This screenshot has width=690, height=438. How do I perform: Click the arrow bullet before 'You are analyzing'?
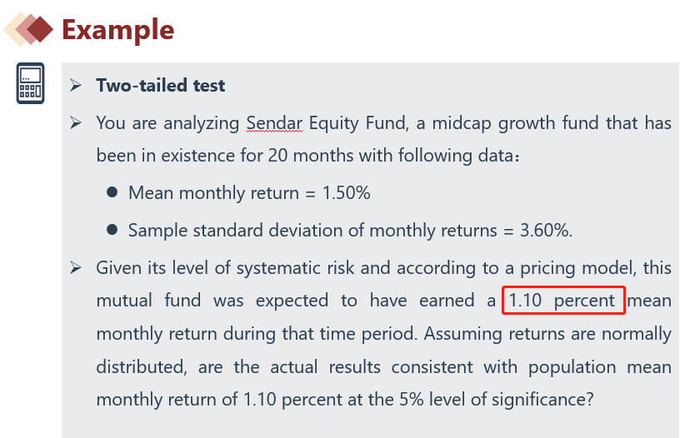(x=76, y=123)
